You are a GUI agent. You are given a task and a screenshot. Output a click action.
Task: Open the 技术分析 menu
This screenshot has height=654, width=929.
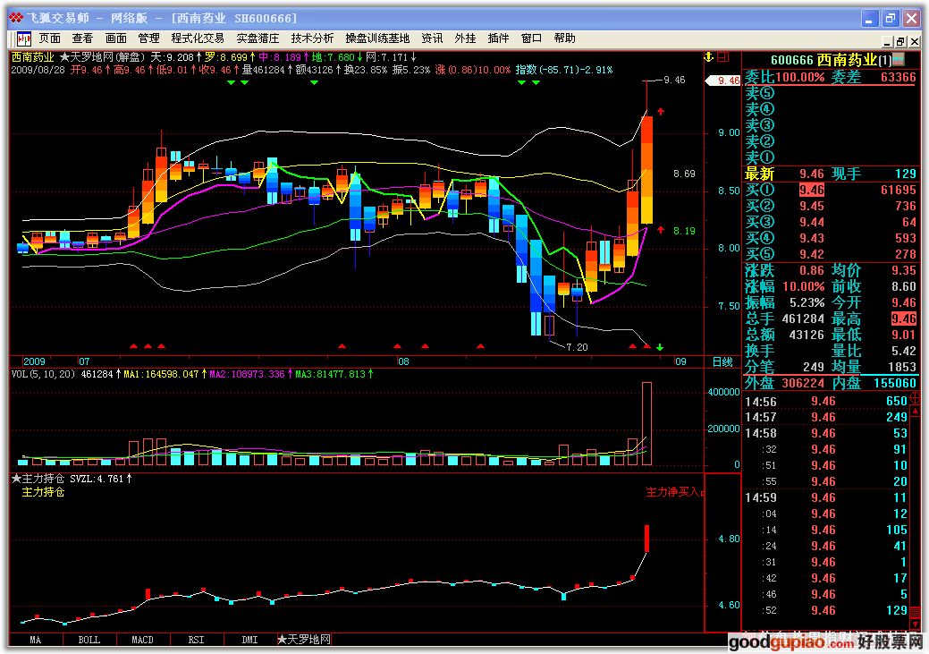312,38
